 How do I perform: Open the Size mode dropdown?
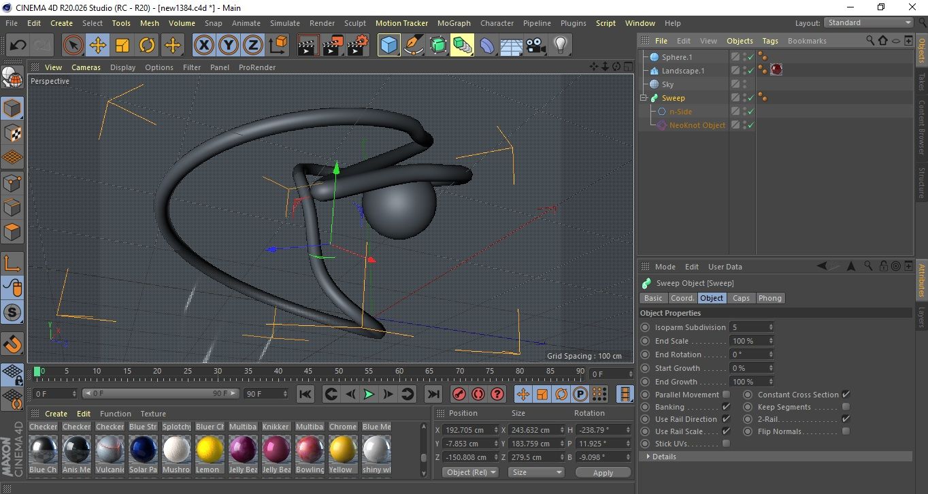coord(537,472)
